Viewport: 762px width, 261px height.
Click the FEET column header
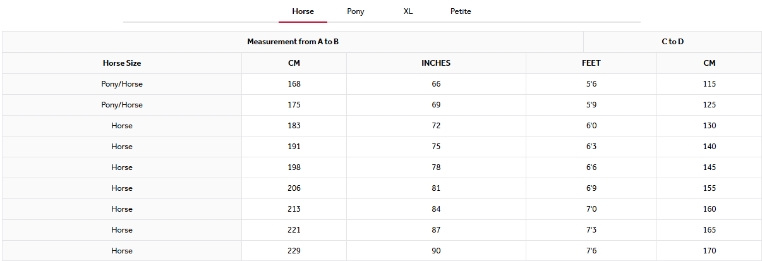pyautogui.click(x=591, y=63)
